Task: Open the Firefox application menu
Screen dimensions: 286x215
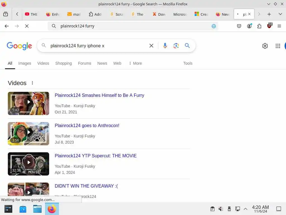Action: (279, 26)
